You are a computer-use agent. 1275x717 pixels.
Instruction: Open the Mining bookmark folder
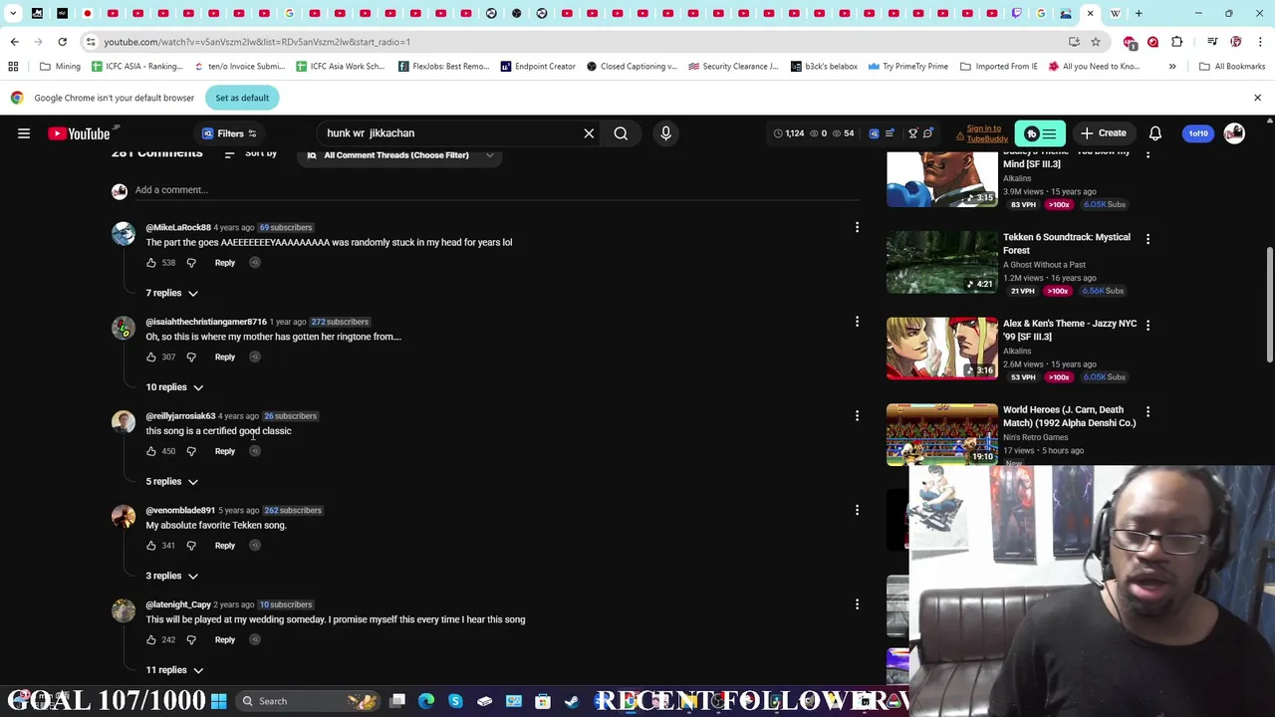tap(60, 67)
